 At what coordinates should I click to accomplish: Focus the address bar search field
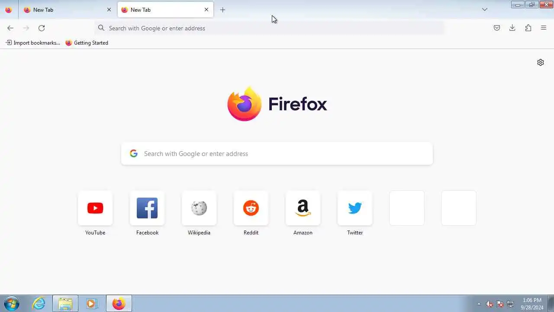pos(269,28)
